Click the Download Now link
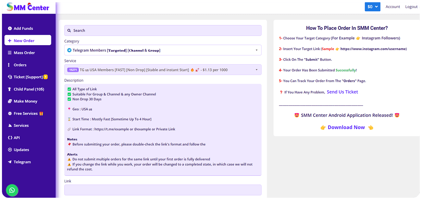The image size is (422, 200). [346, 127]
